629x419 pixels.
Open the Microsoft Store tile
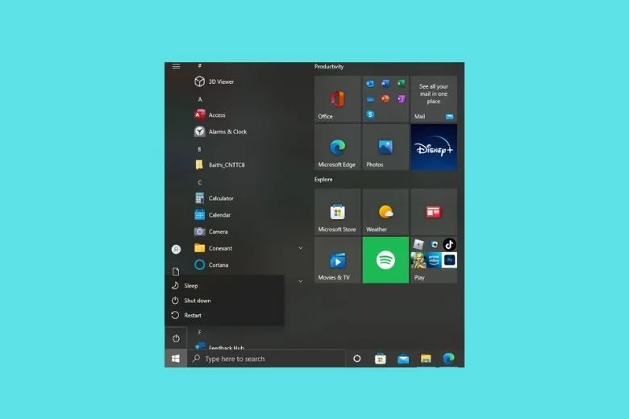(x=337, y=213)
